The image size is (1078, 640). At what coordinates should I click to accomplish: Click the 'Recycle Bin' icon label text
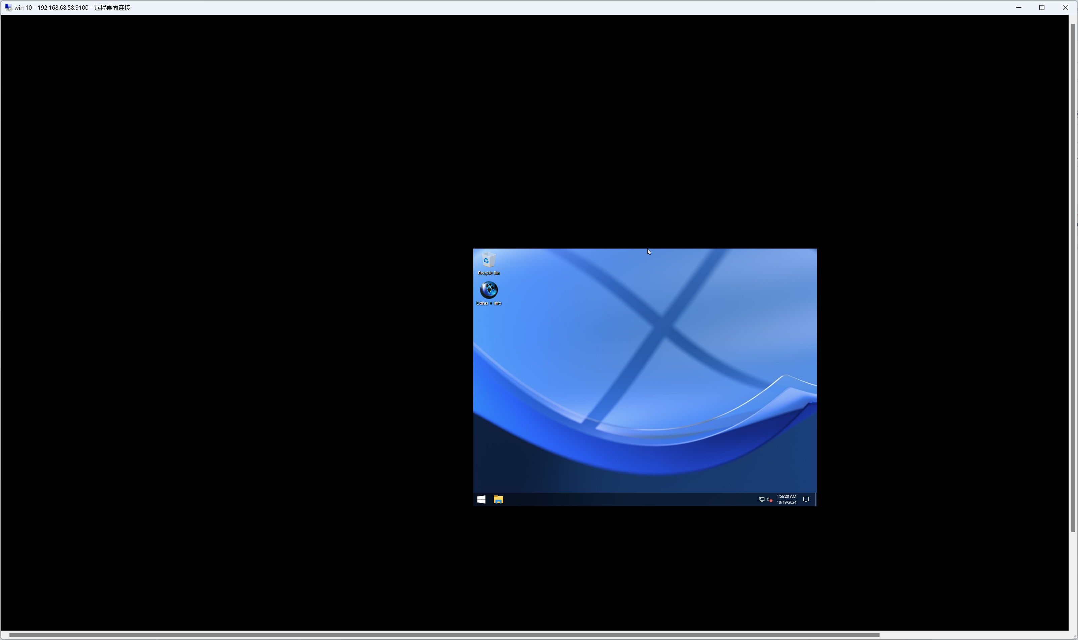pyautogui.click(x=488, y=273)
